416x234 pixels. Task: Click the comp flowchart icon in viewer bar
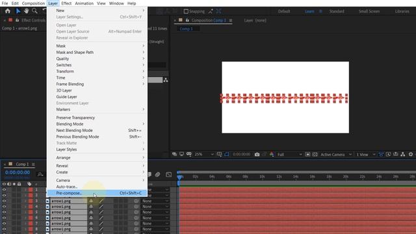point(403,154)
